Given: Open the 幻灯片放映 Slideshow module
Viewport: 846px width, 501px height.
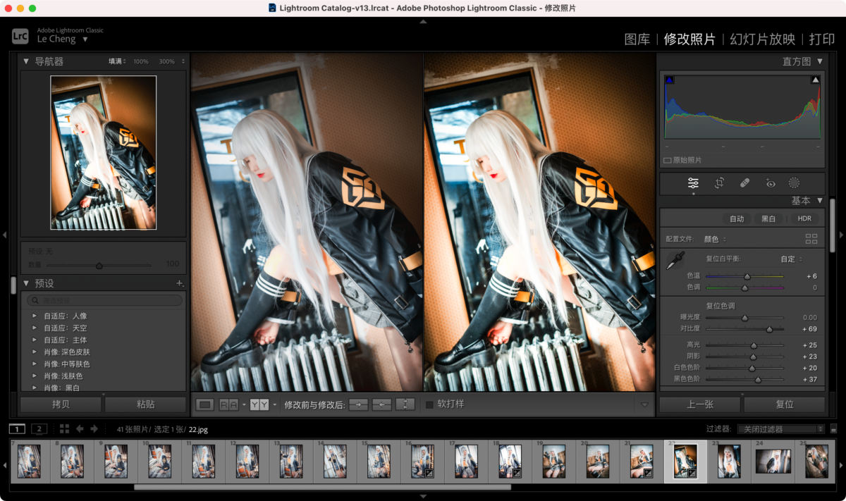Looking at the screenshot, I should click(763, 39).
